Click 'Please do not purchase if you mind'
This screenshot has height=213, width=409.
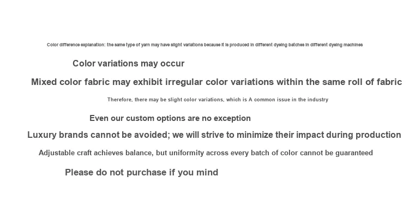point(141,172)
